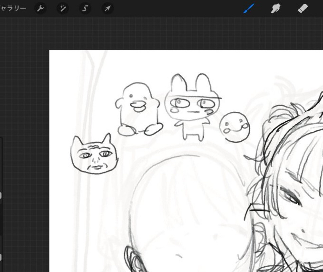Tap the cat face doodle
This screenshot has width=323, height=272.
(x=94, y=155)
